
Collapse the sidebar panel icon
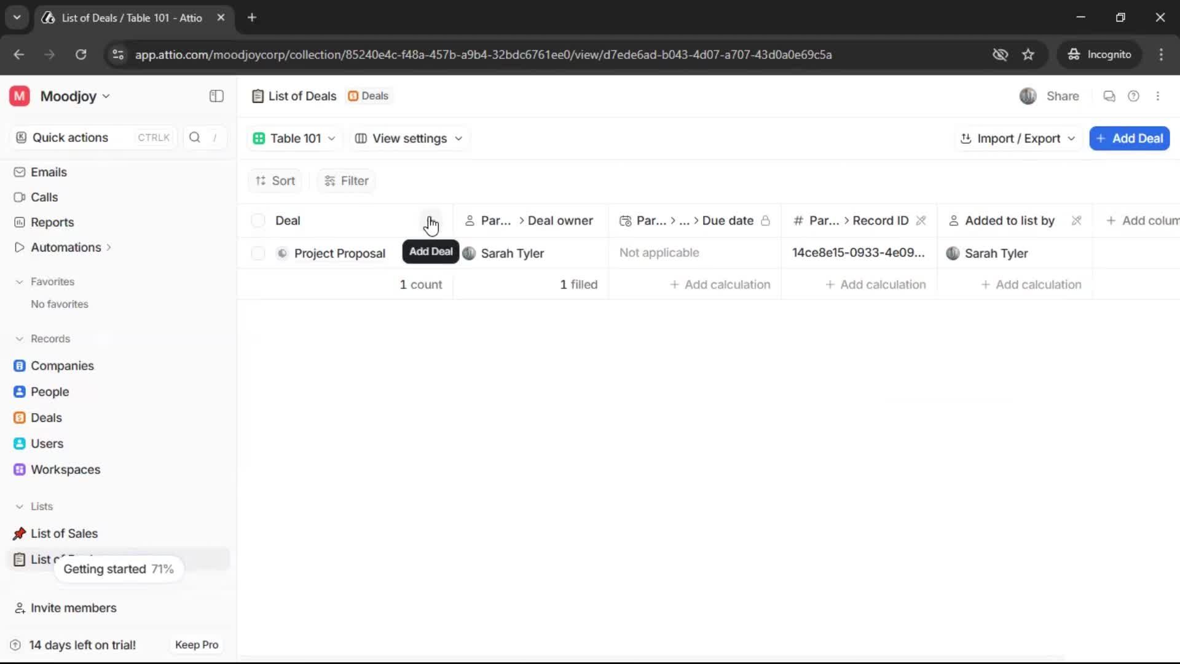coord(216,96)
